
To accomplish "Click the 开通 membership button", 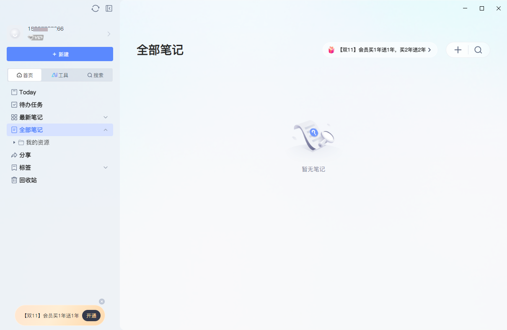I will tap(91, 316).
